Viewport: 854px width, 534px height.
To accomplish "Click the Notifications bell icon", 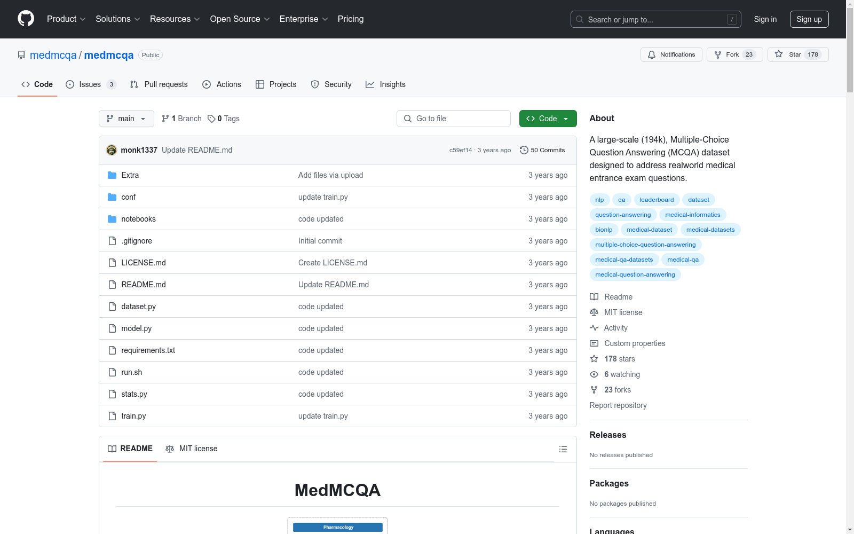I will pyautogui.click(x=652, y=54).
